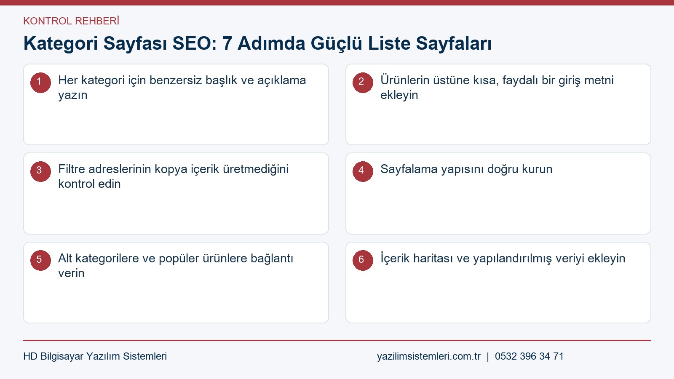
Task: Open the yazilimsistemleri.com.tr link
Action: tap(429, 356)
